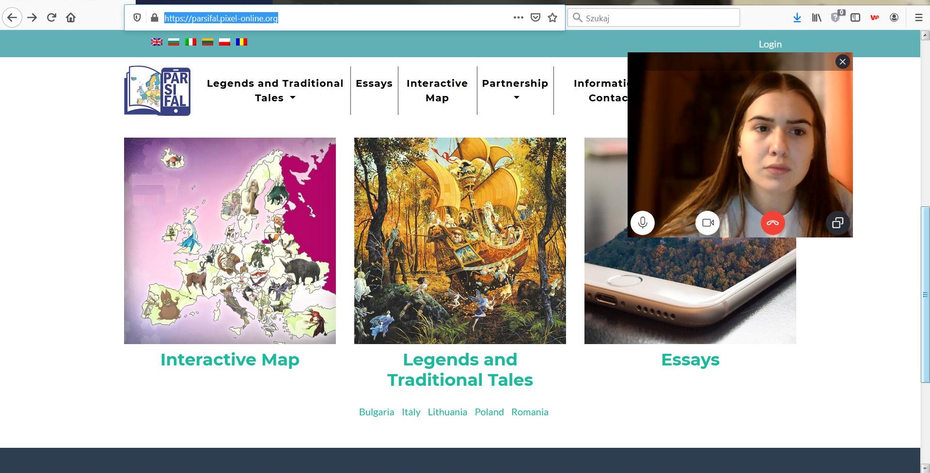Open page actions three-dot menu
The width and height of the screenshot is (930, 473).
[x=518, y=18]
